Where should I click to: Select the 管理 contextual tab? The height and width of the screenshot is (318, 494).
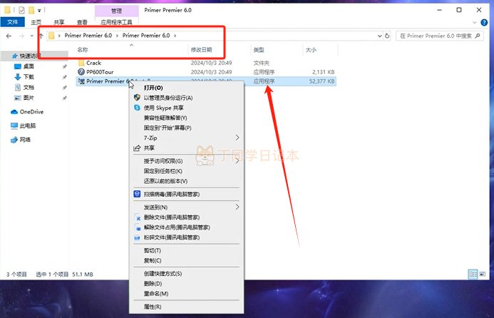point(117,11)
